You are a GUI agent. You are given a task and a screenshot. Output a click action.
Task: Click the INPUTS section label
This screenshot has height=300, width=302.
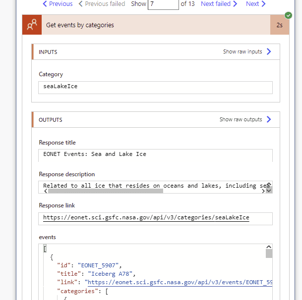(48, 52)
